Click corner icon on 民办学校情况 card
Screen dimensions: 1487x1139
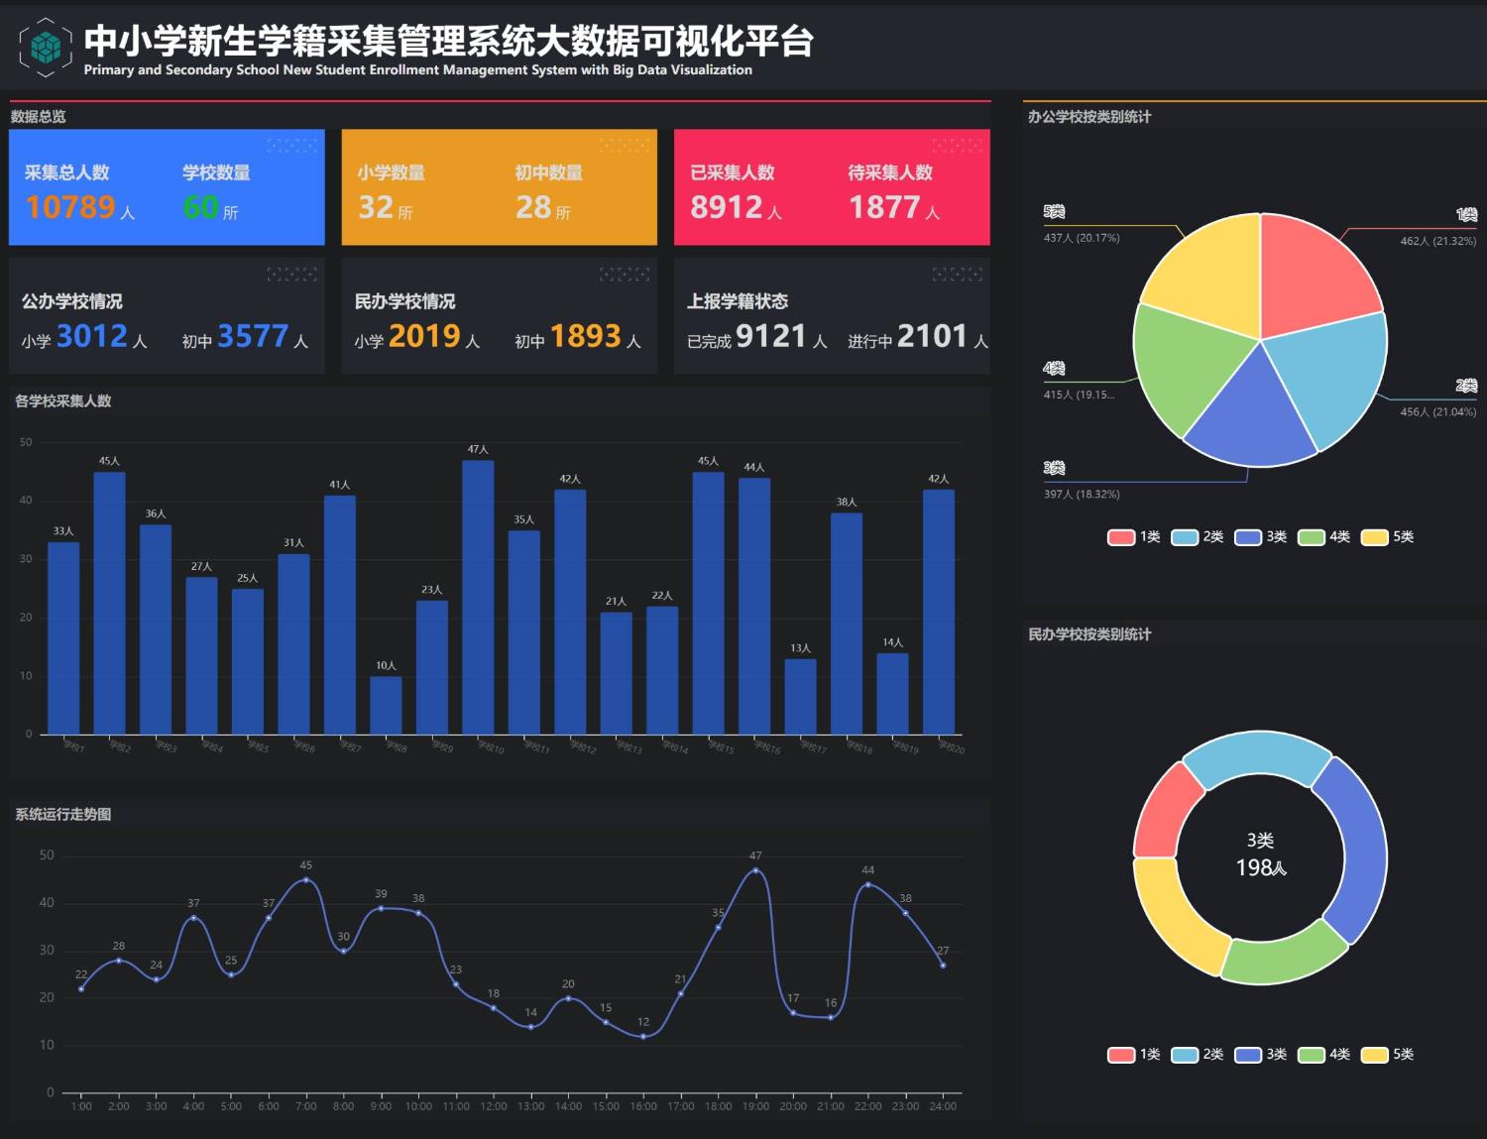625,275
